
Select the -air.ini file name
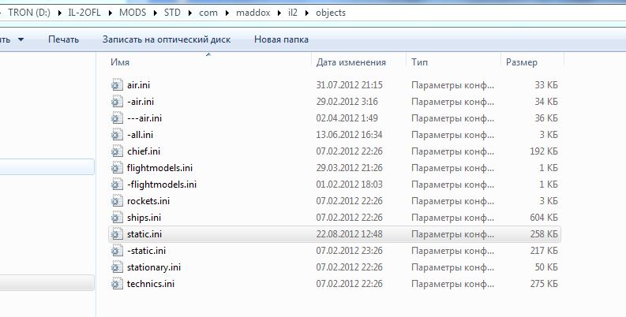[141, 102]
